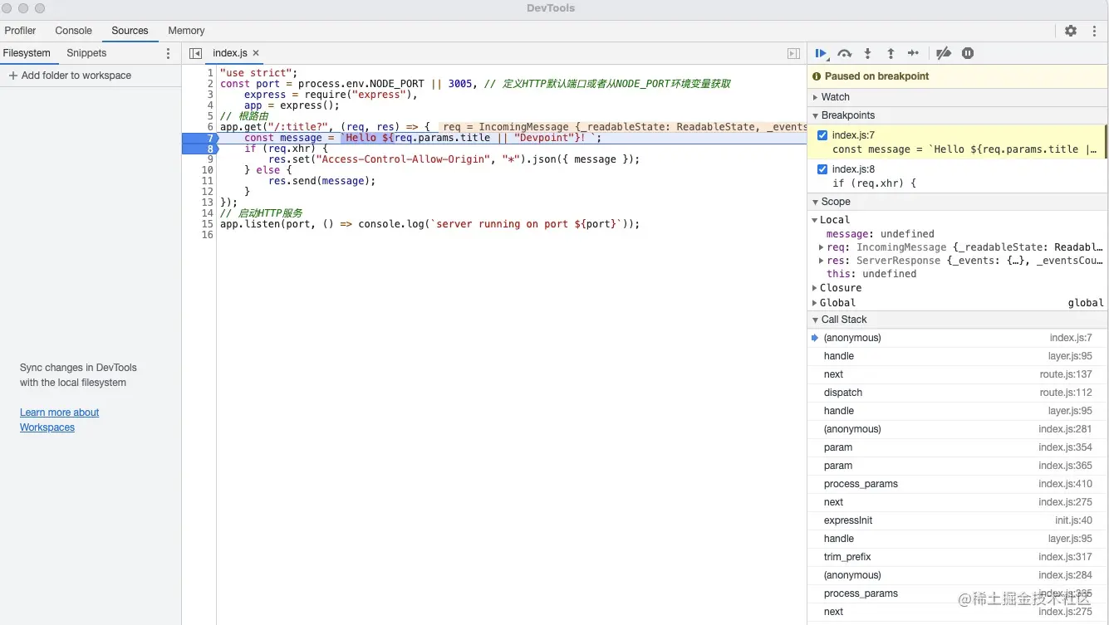Click the Step over next function call icon
Viewport: 1109px width, 625px height.
coord(845,53)
